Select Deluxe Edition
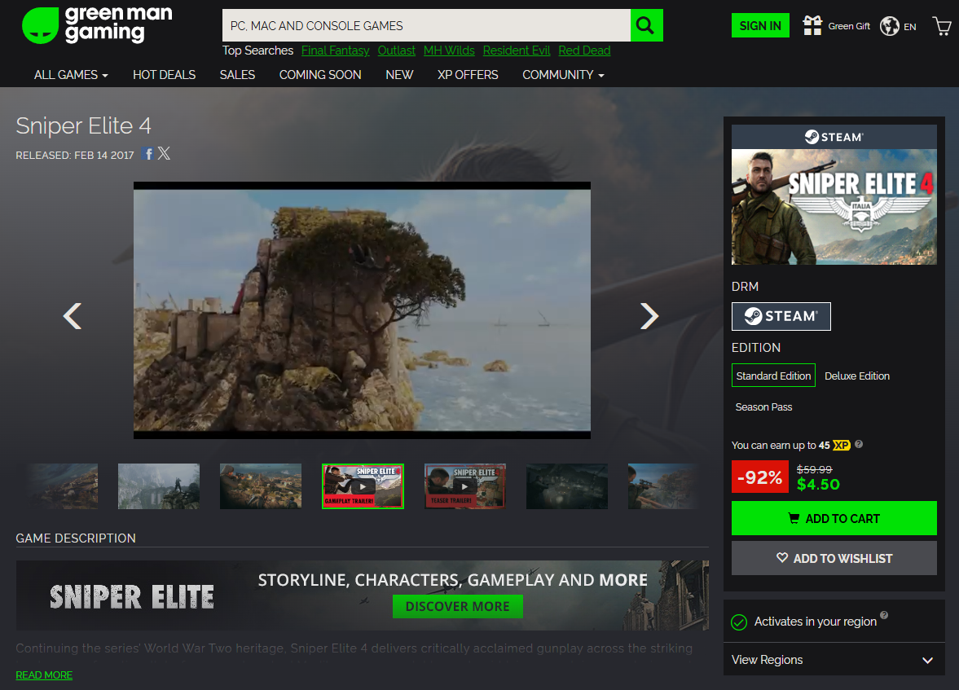 coord(857,376)
